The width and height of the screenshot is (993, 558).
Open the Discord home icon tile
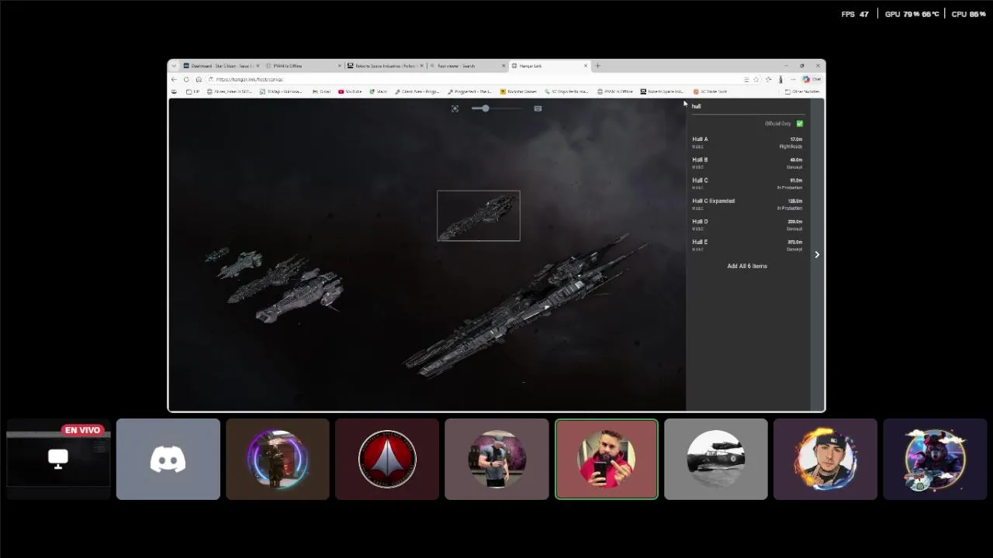coord(168,459)
